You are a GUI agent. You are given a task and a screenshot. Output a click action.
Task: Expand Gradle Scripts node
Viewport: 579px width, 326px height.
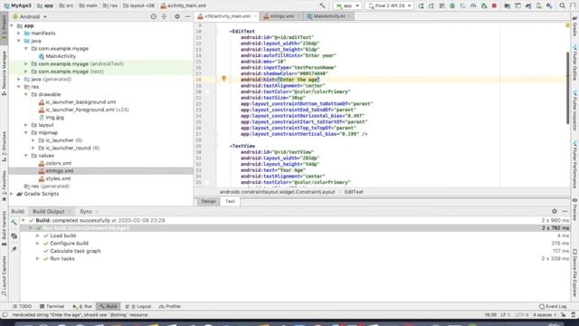pos(12,194)
